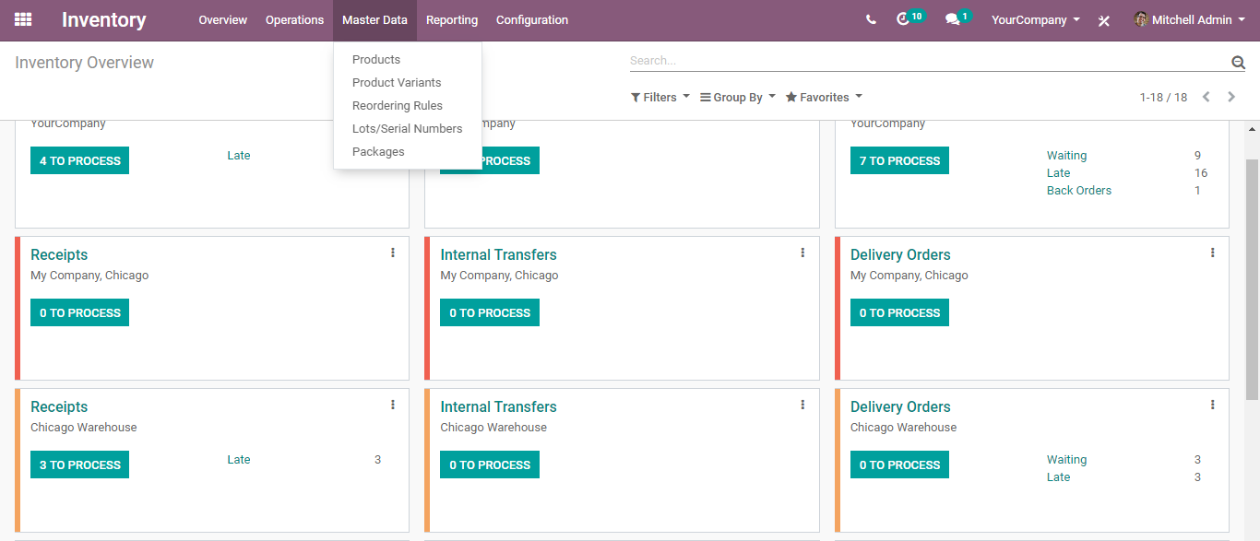Click Late link in Chicago Warehouse Delivery Orders

(1058, 477)
